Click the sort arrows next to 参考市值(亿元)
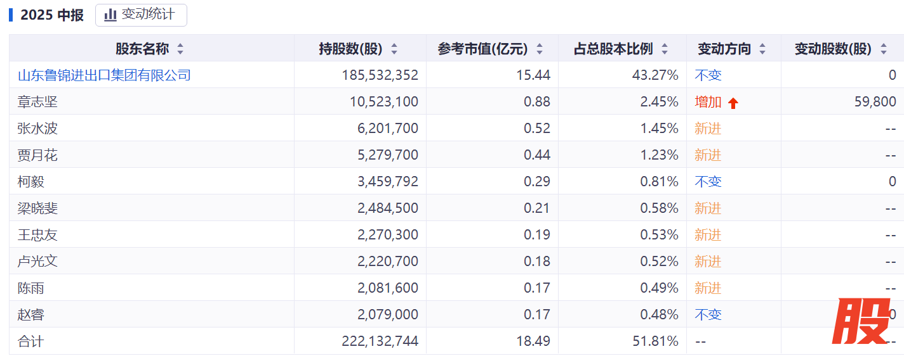The width and height of the screenshot is (904, 356). tap(540, 49)
